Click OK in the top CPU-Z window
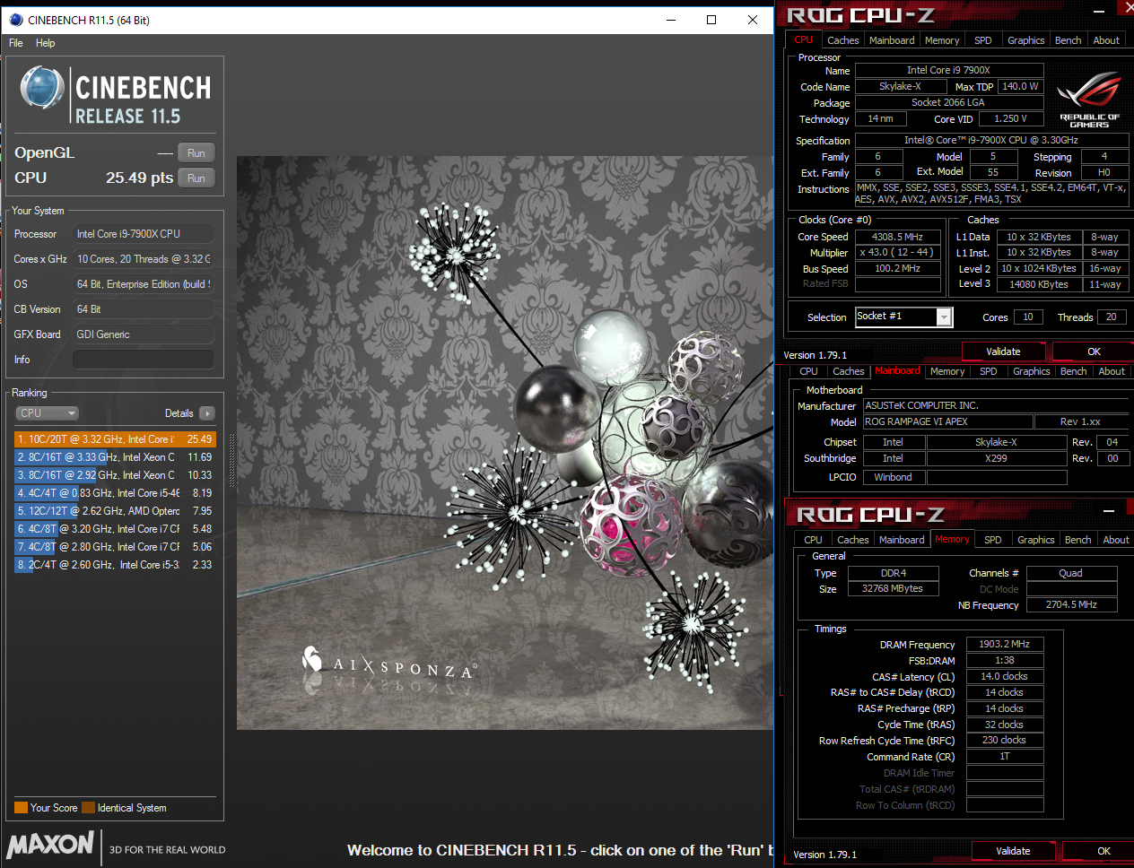 click(1094, 352)
